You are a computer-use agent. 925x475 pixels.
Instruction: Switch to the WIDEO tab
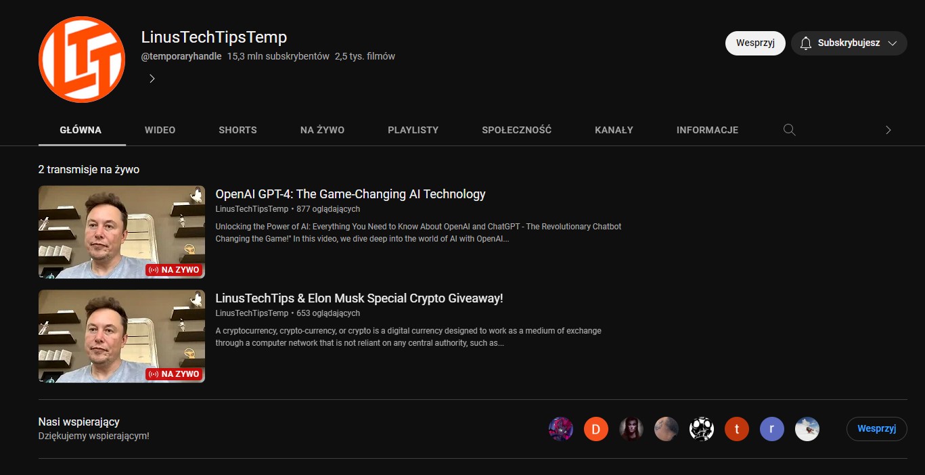[160, 130]
